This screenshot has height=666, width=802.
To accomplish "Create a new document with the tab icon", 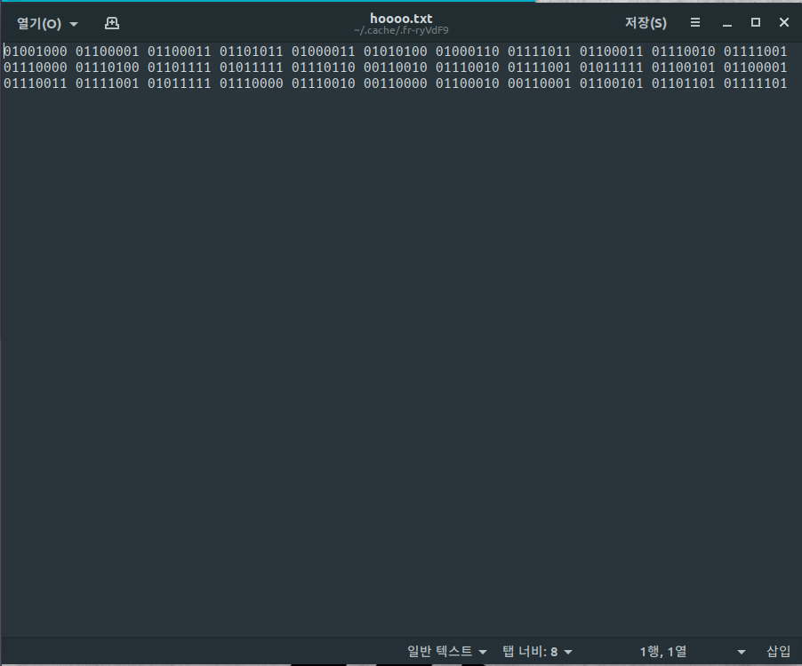I will tap(112, 23).
